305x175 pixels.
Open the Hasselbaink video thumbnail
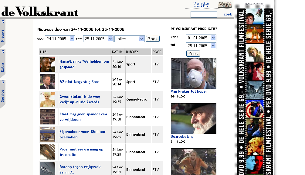pos(48,64)
